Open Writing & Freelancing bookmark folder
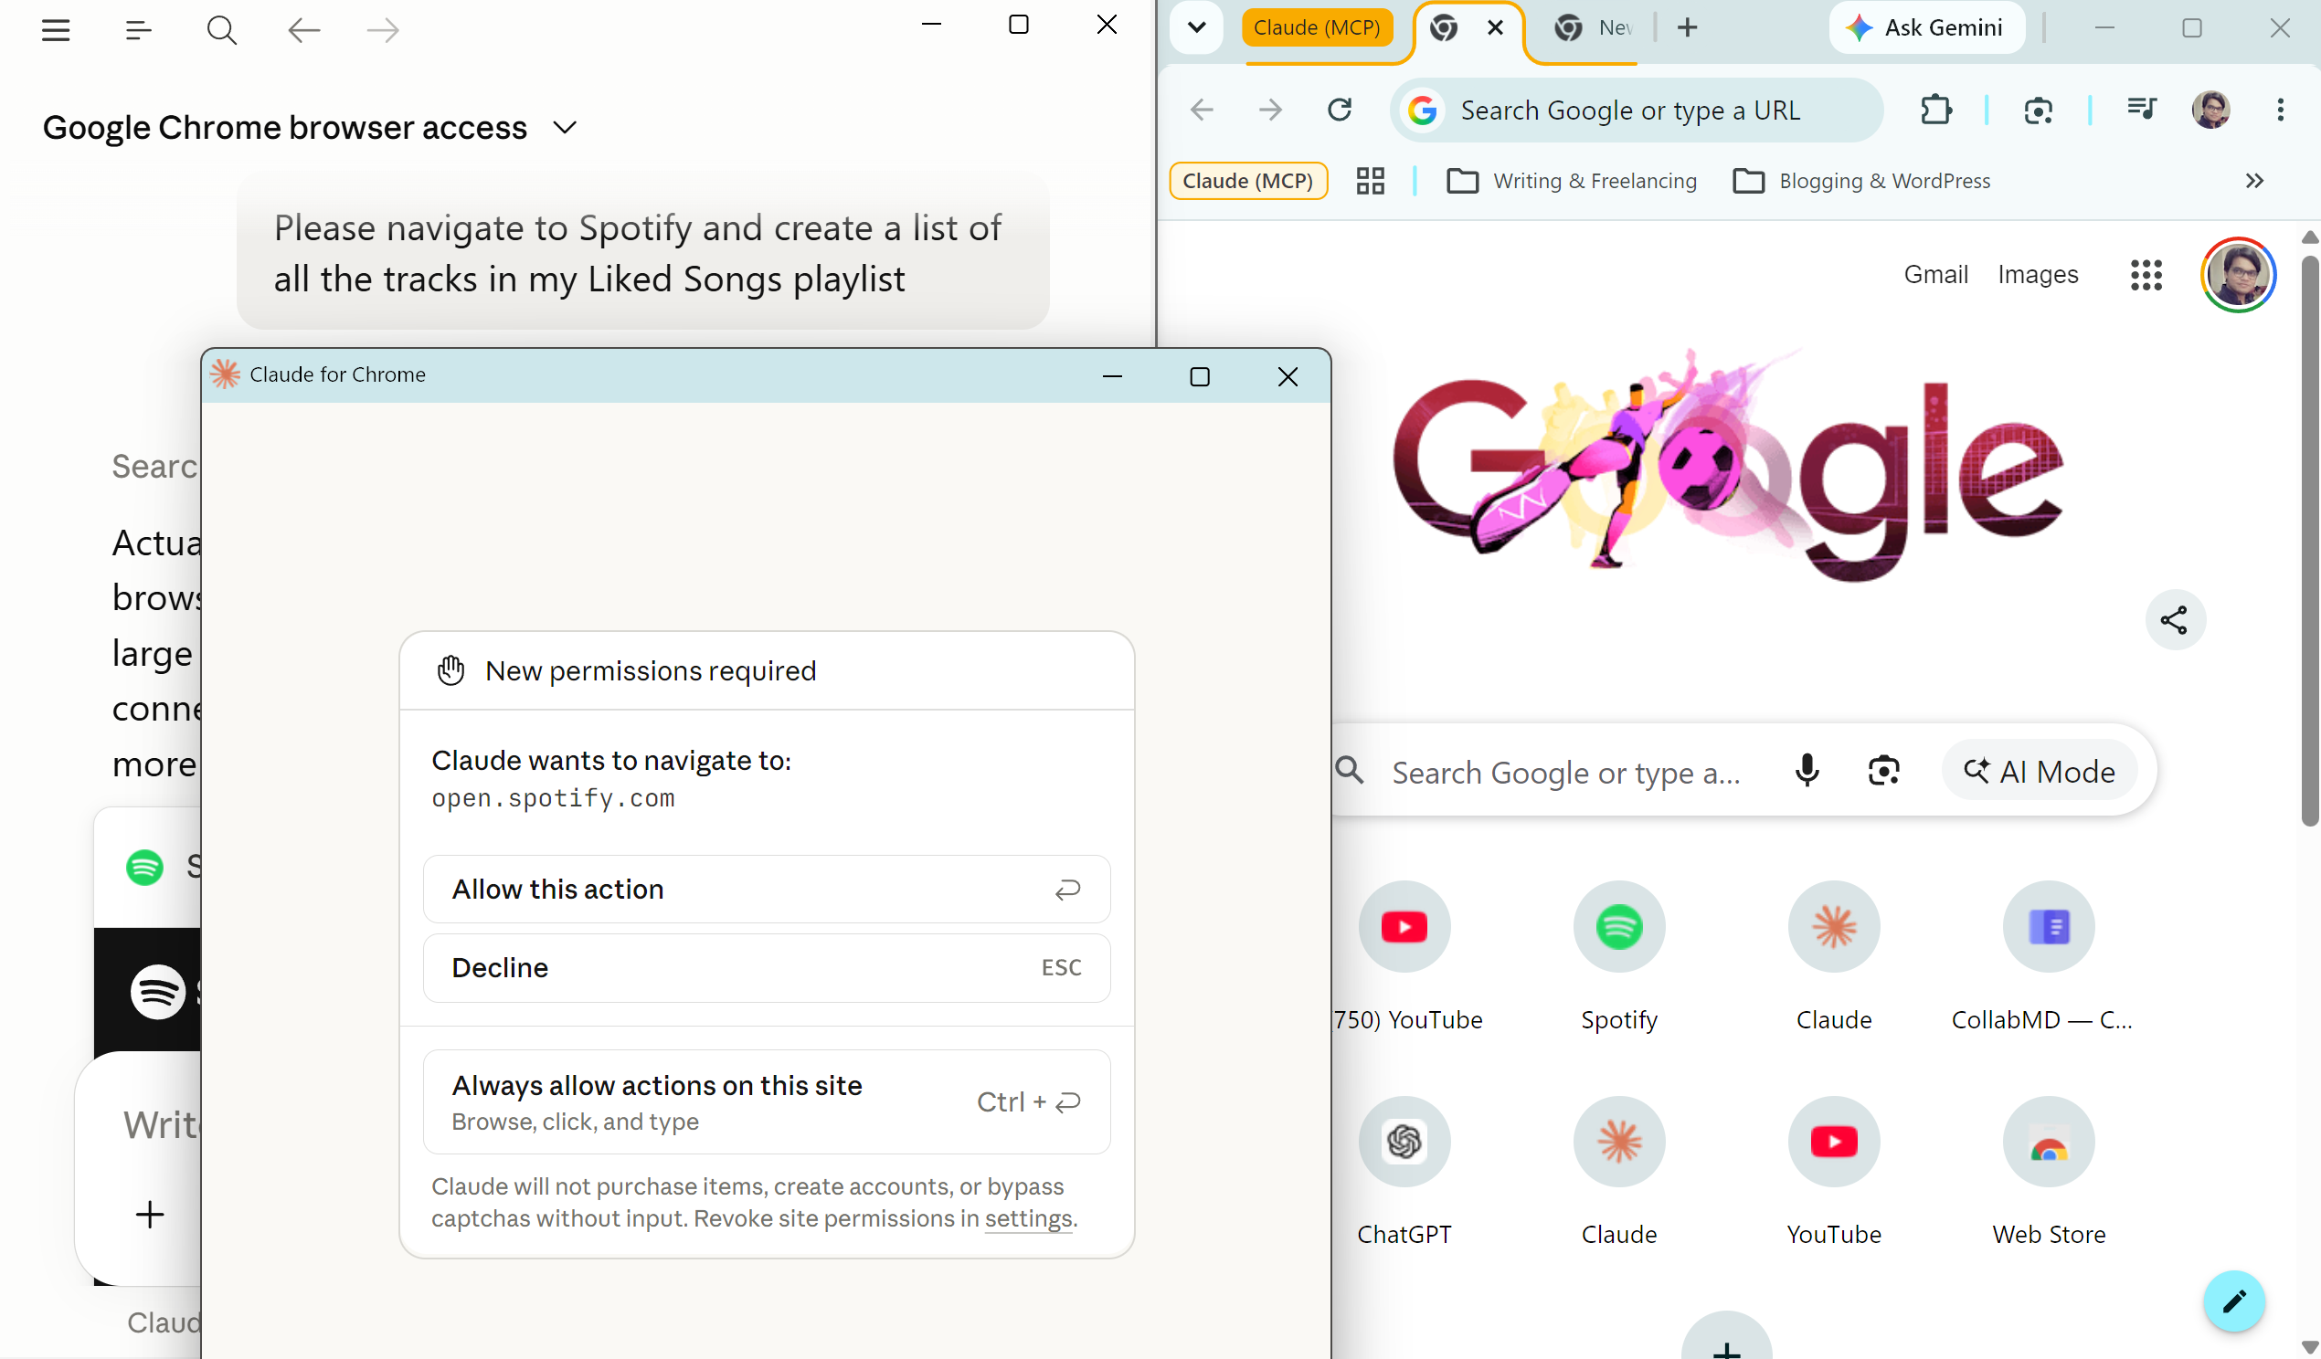This screenshot has height=1359, width=2321. click(1572, 181)
